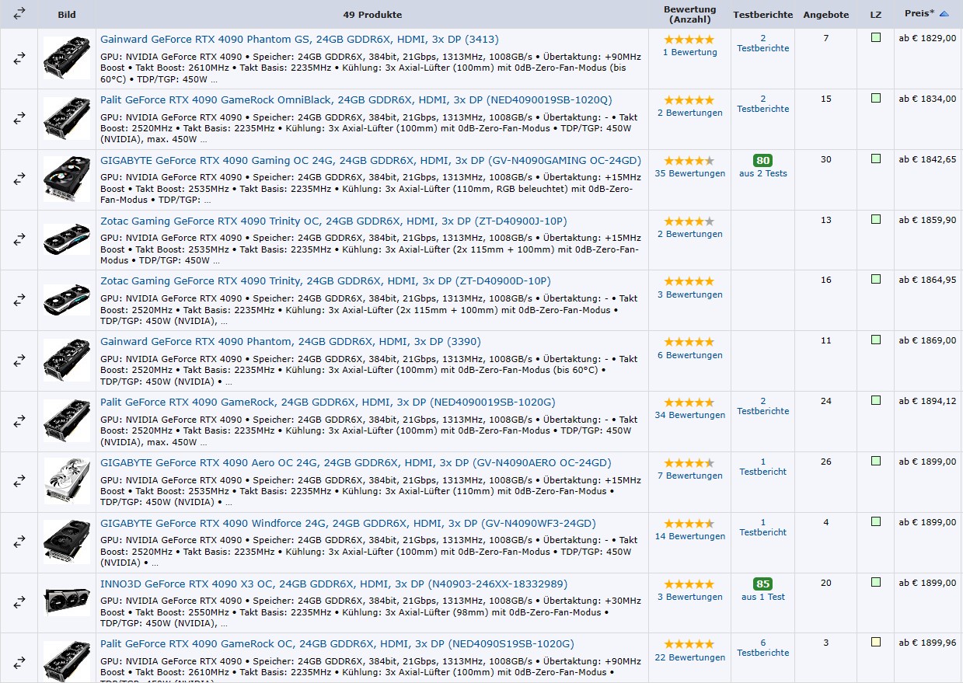Open GIGABYTE Windforce 24G product thumbnail
The width and height of the screenshot is (963, 683).
tap(67, 542)
